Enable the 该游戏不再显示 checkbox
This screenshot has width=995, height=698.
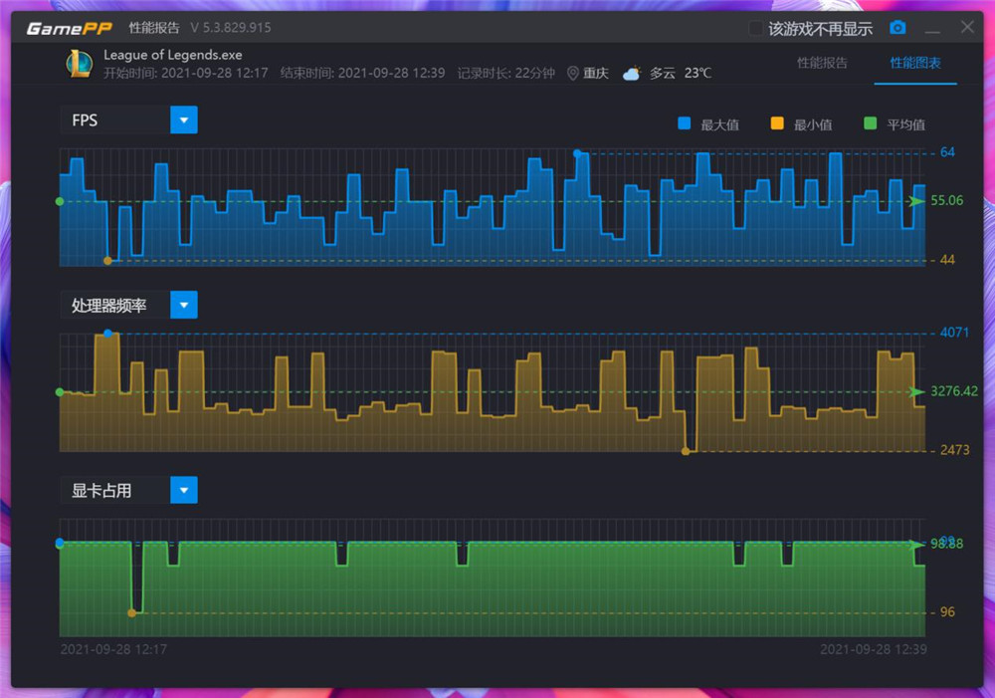point(757,28)
